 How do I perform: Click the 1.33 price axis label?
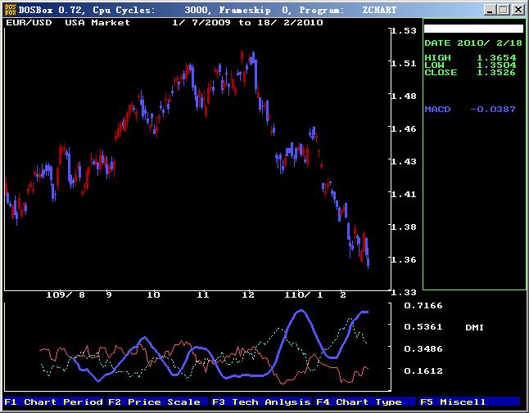[x=404, y=292]
